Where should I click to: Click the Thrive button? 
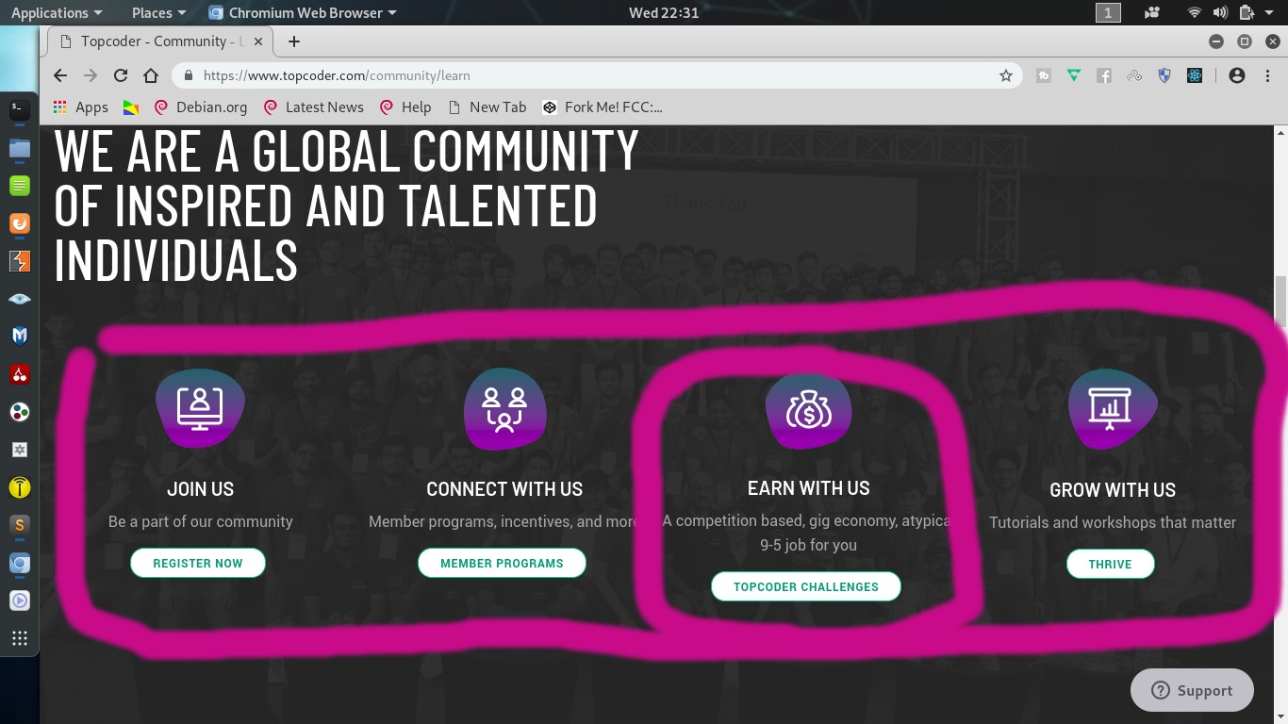coord(1110,564)
